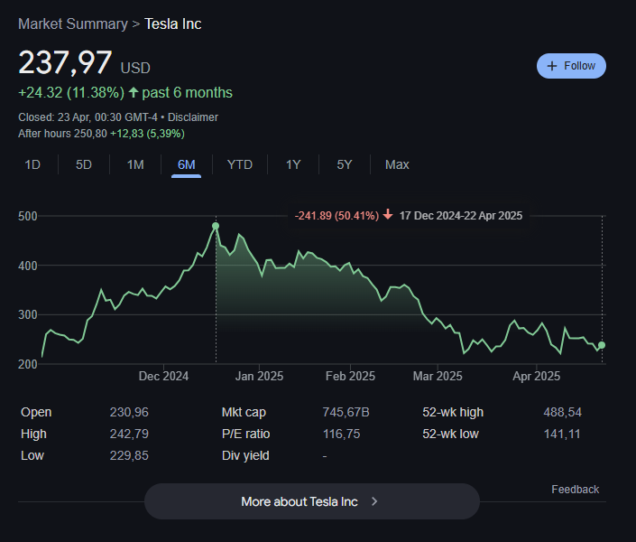Click the High value 242,79
Viewport: 636px width, 542px height.
pos(129,434)
